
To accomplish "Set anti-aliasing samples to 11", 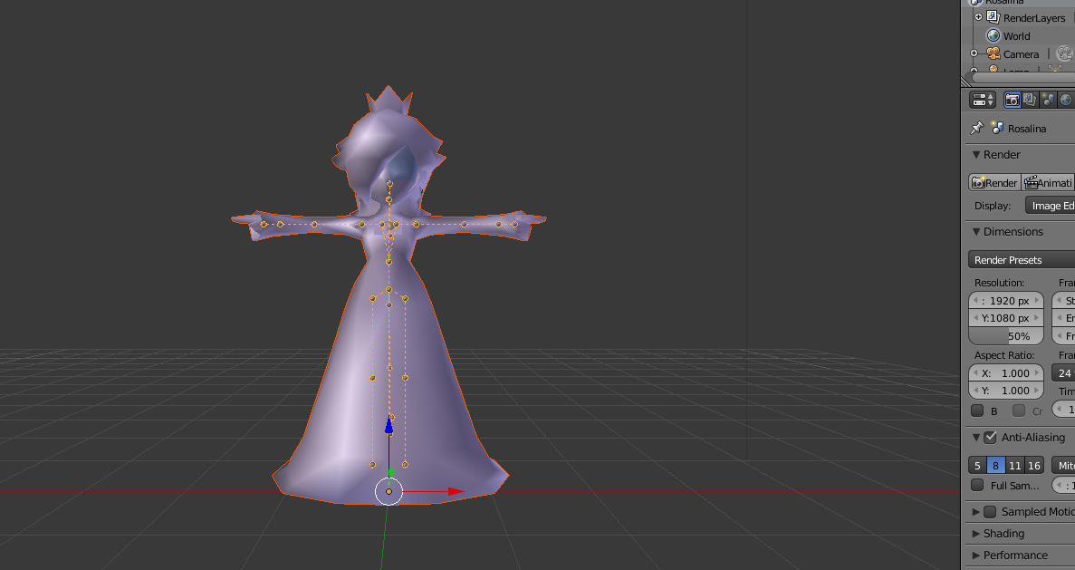I will point(1015,466).
